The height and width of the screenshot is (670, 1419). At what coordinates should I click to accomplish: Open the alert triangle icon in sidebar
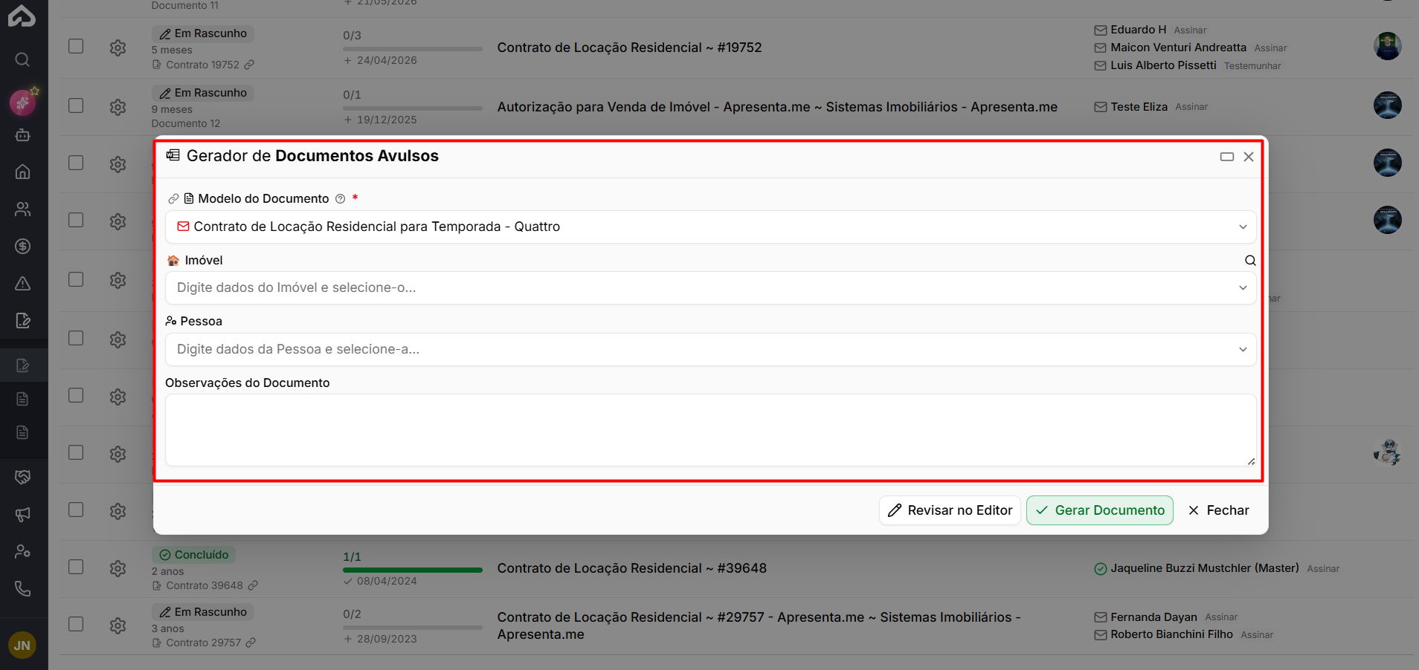[22, 283]
